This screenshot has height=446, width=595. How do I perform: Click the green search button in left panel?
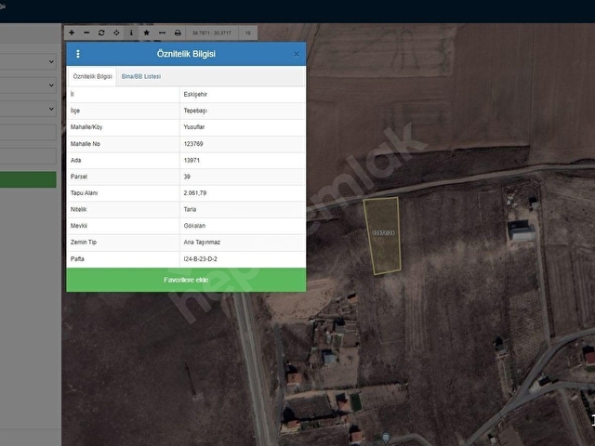click(28, 179)
